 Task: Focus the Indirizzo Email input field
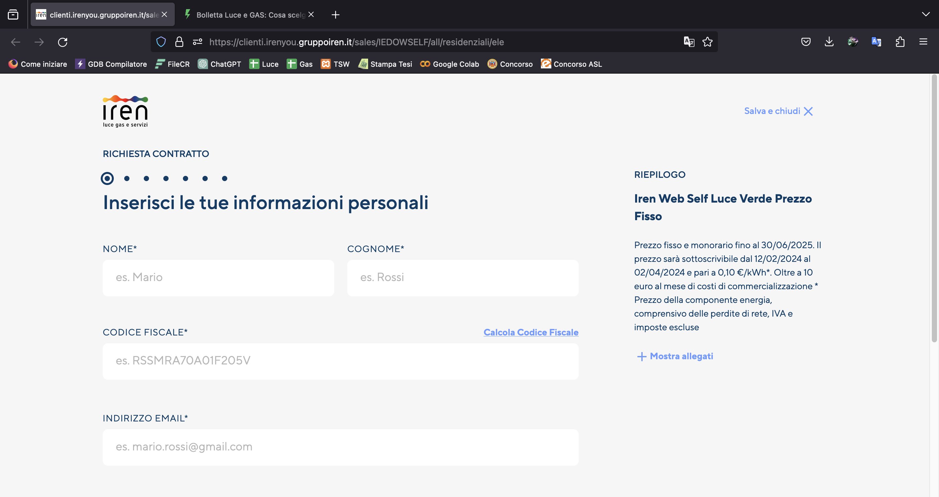[340, 447]
